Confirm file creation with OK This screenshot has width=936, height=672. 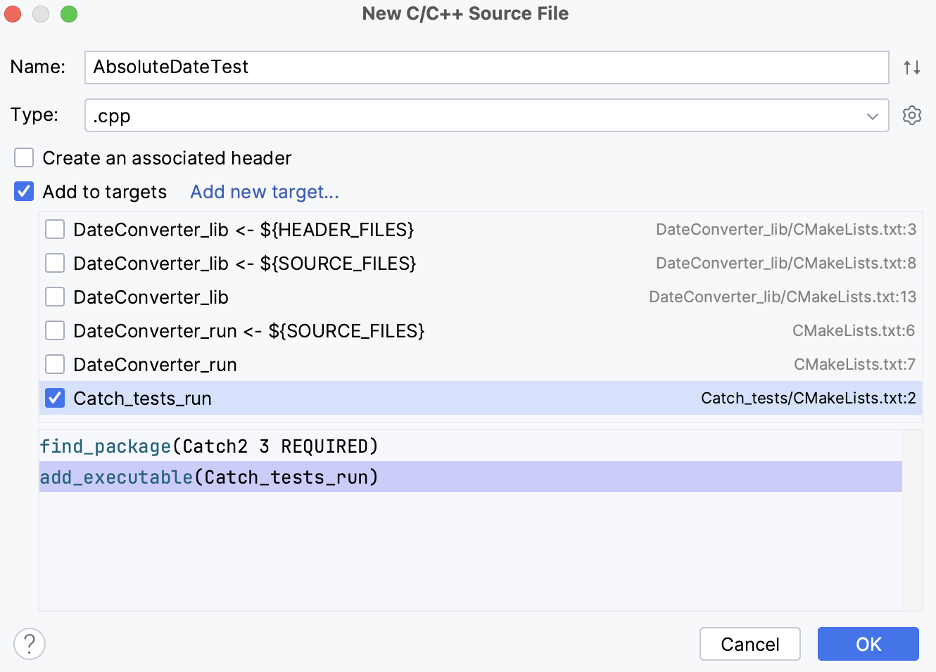tap(868, 643)
